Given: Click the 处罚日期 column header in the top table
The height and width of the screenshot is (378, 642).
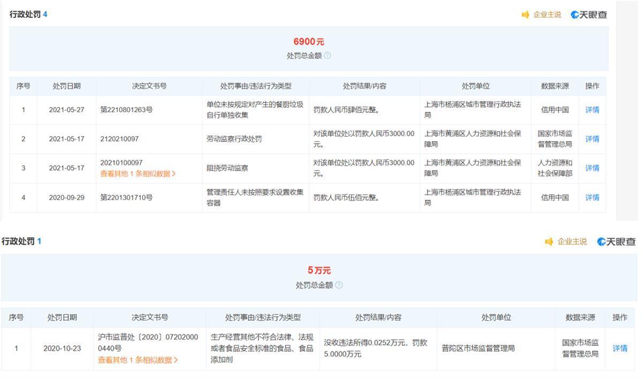Looking at the screenshot, I should [x=66, y=86].
